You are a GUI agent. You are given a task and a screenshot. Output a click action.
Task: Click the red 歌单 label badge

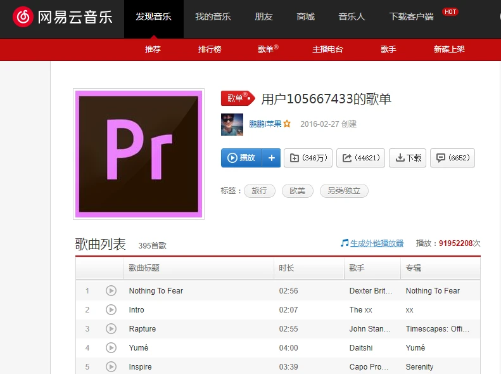[x=238, y=98]
